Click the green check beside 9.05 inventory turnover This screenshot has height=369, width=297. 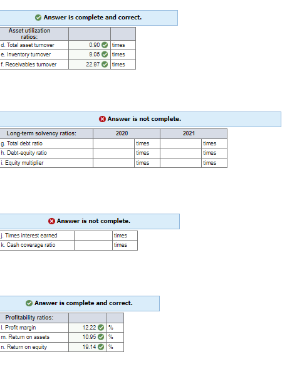(x=105, y=55)
